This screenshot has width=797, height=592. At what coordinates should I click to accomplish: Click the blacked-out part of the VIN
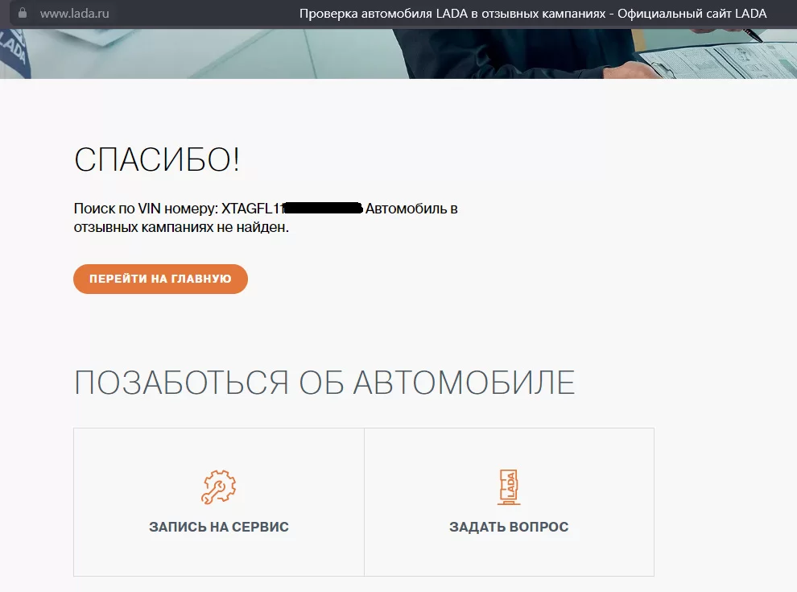point(324,209)
